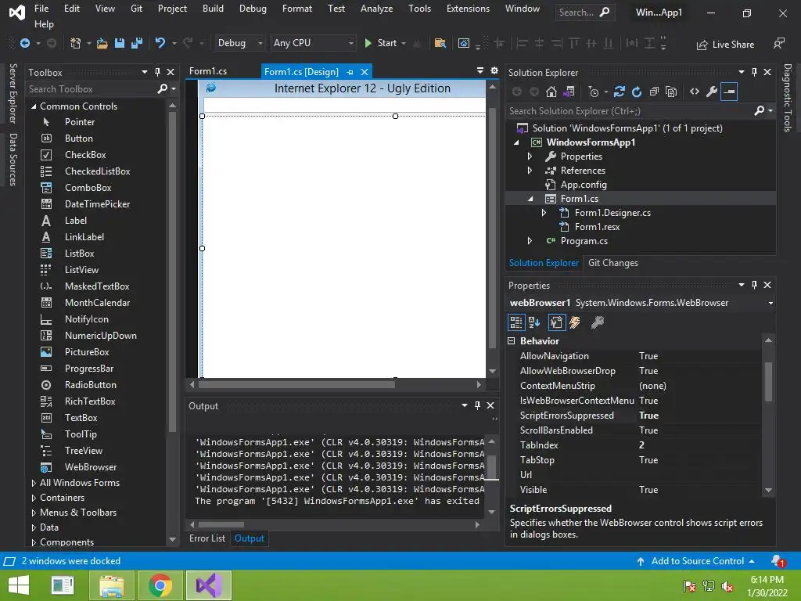Click Collapse All in Solution Explorer
The width and height of the screenshot is (801, 601).
(654, 92)
